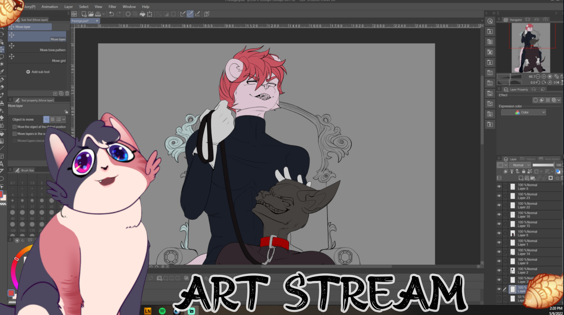Open the Save dropdown arrow in command bar
This screenshot has height=315, width=564.
tap(104, 14)
